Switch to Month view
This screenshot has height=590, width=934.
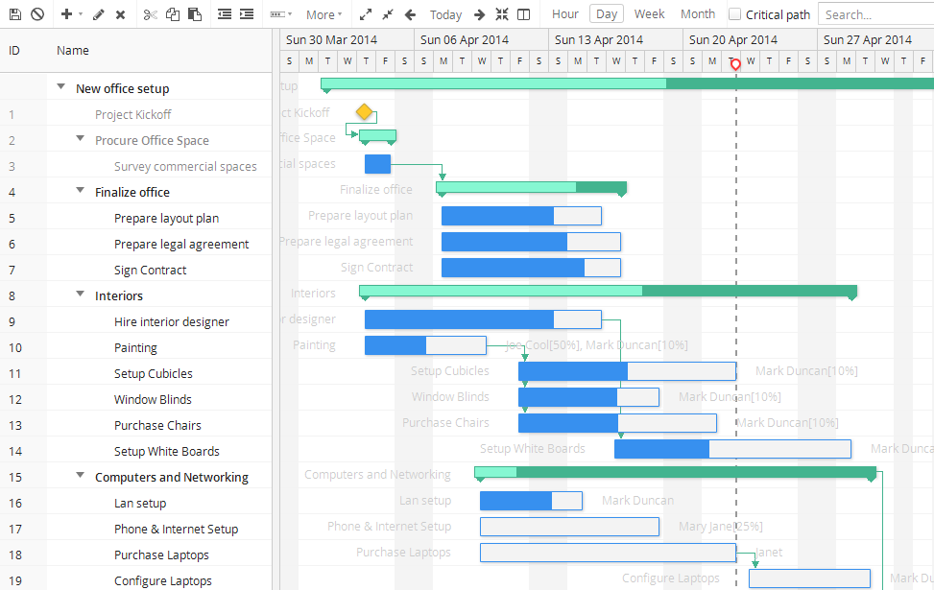(x=698, y=13)
